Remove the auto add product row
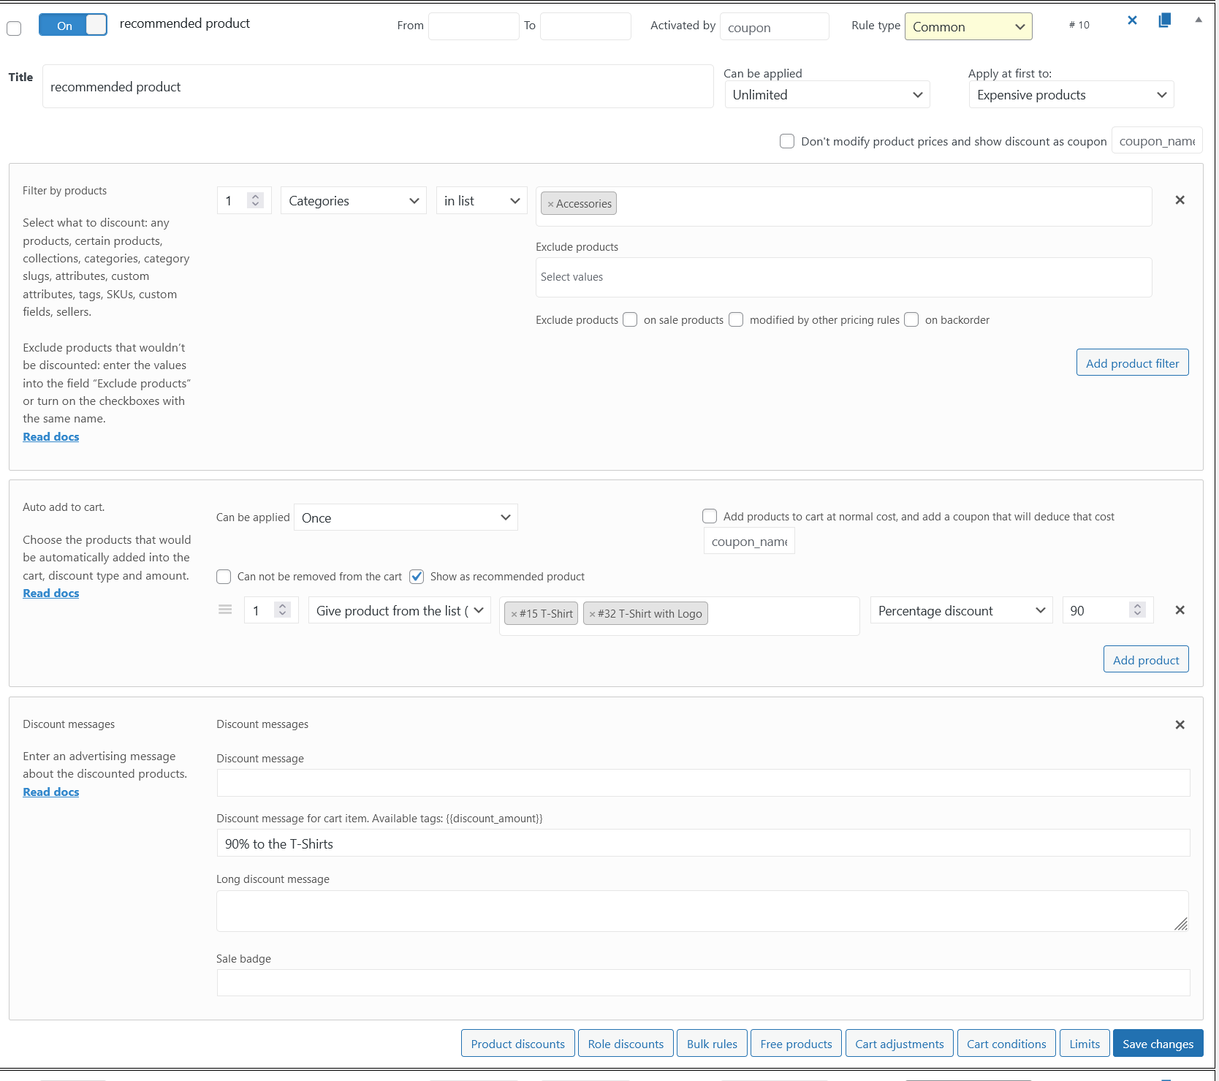Image resolution: width=1219 pixels, height=1081 pixels. (1180, 610)
